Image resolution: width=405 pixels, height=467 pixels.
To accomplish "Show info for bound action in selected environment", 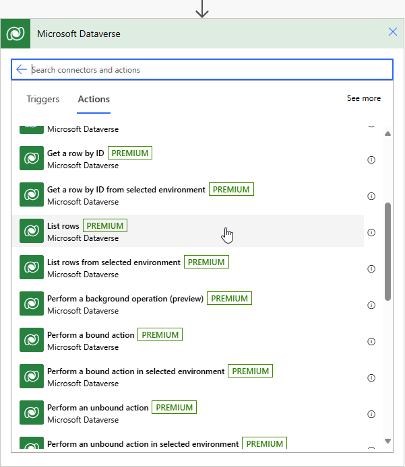I will (371, 378).
